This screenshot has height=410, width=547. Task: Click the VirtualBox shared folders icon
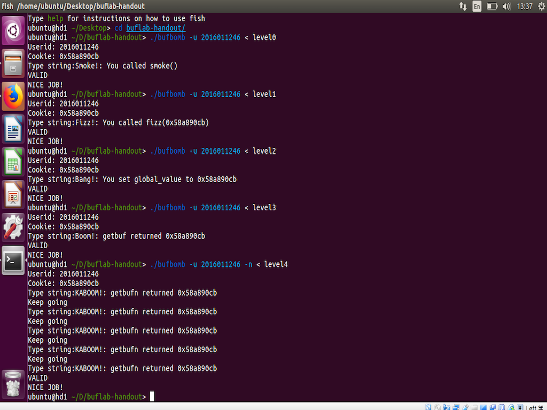(474, 407)
